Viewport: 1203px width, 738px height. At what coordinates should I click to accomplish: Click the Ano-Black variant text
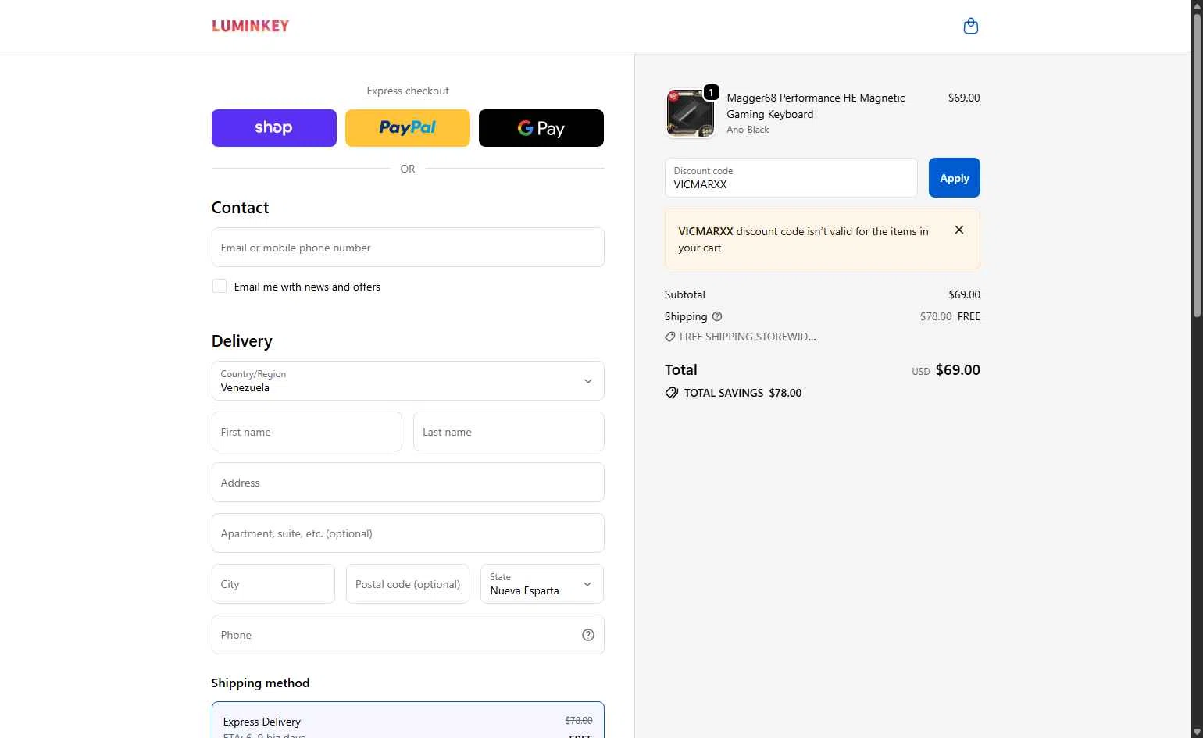point(748,130)
